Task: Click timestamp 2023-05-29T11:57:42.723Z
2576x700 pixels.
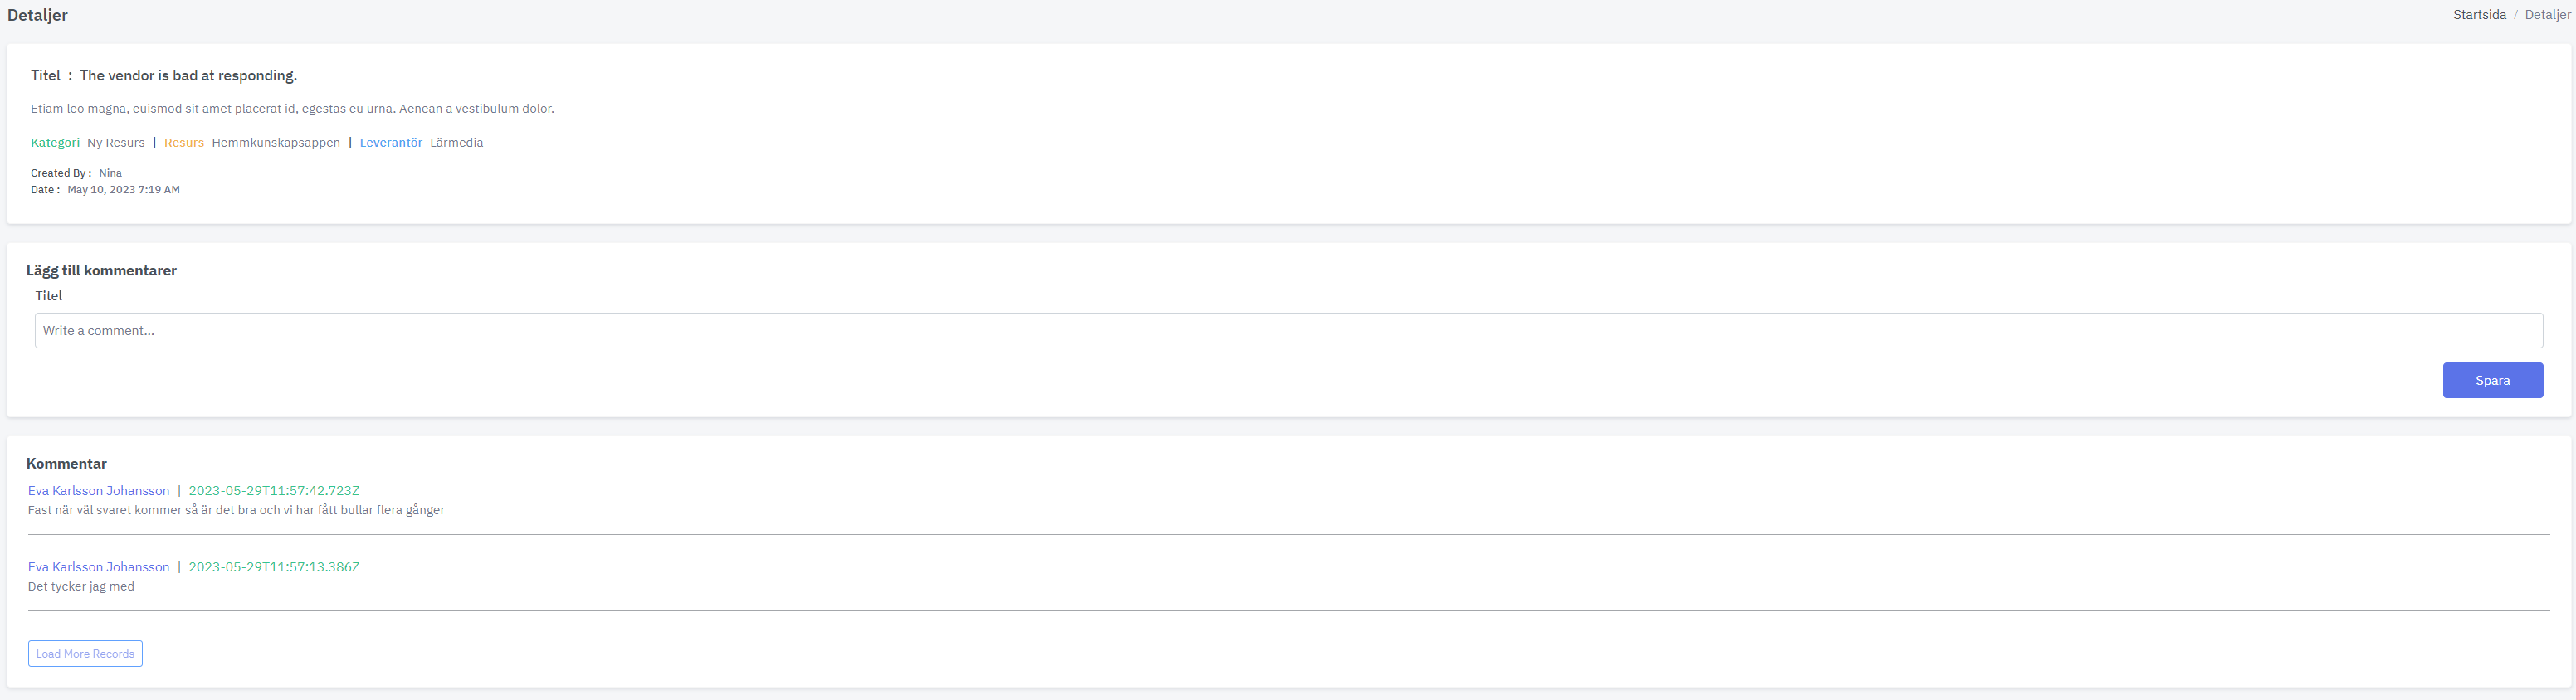Action: tap(274, 491)
